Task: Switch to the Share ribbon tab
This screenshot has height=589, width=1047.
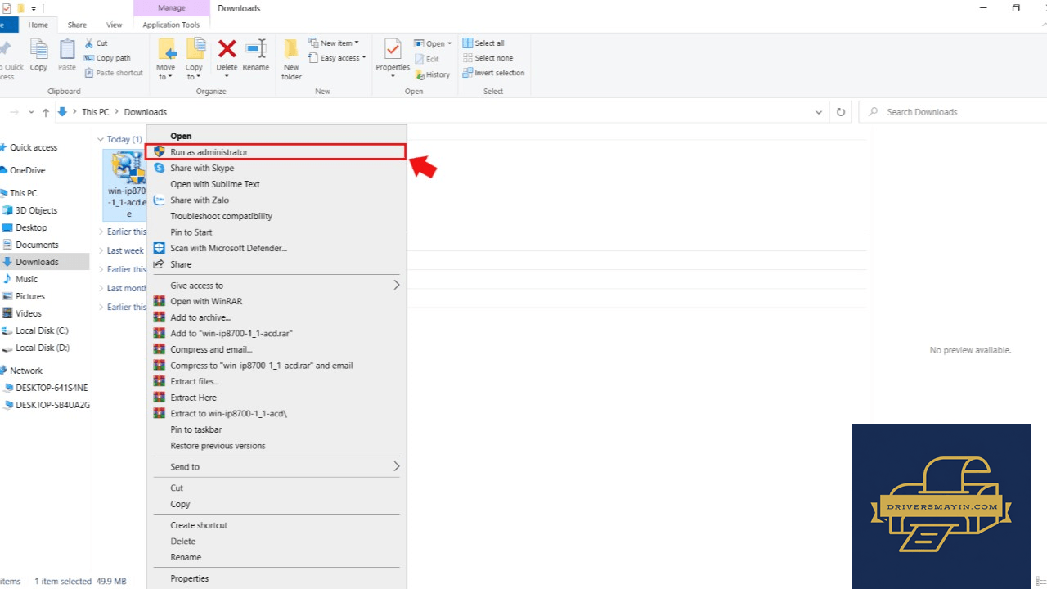Action: 77,25
